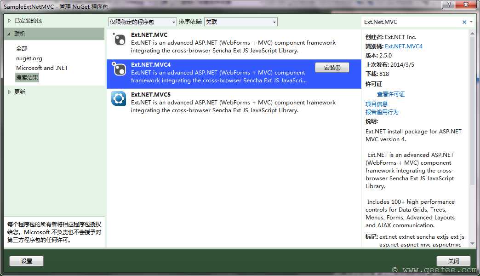Screen dimensions: 480x276
Task: Click details pane scrollbar down arrow
Action: coord(472,244)
